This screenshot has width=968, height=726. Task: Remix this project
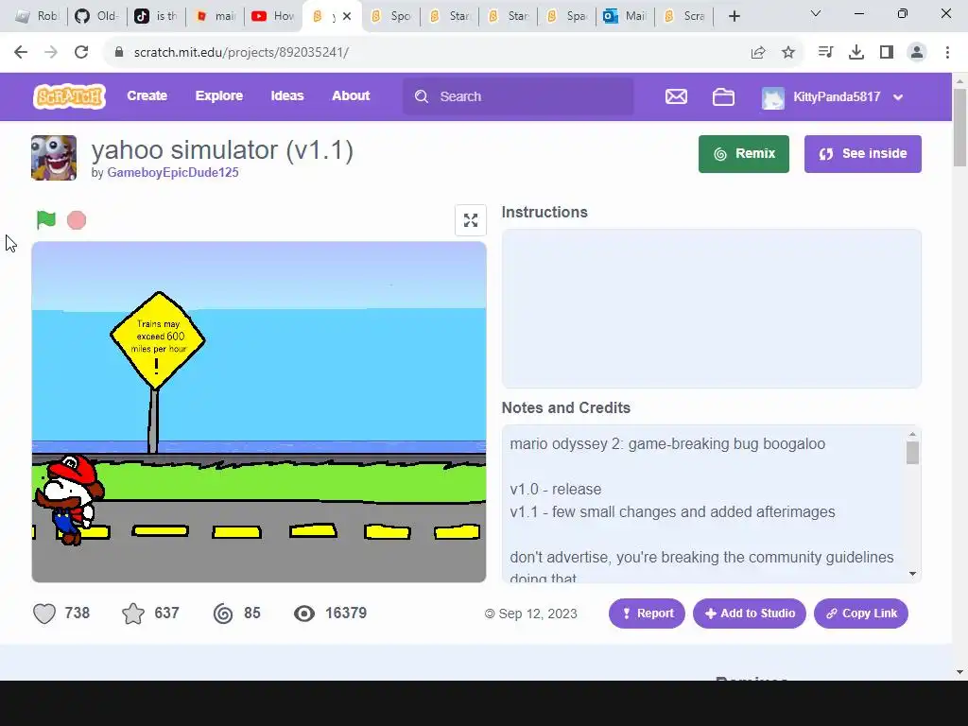(x=743, y=154)
